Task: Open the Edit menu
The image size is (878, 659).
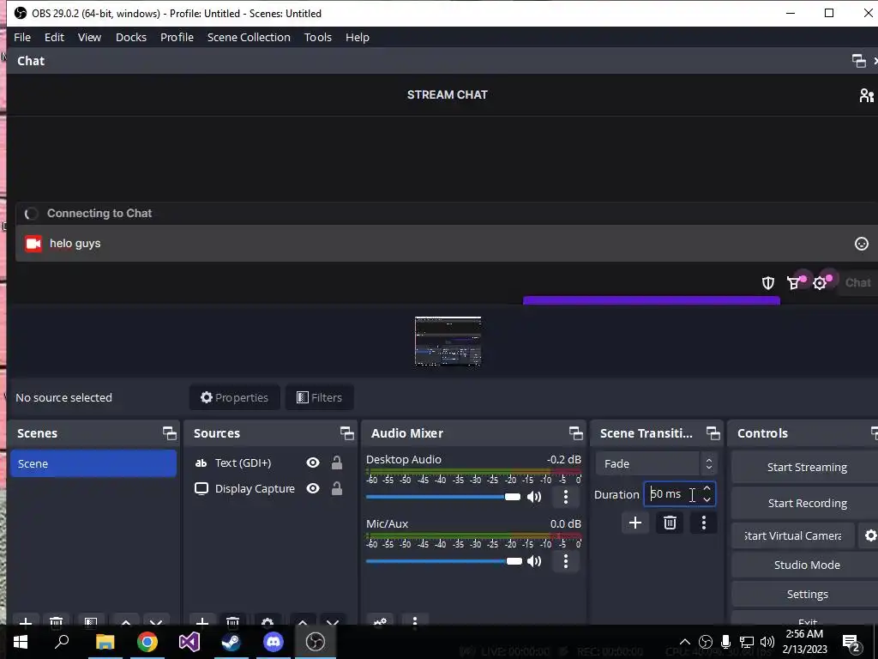Action: (x=54, y=38)
